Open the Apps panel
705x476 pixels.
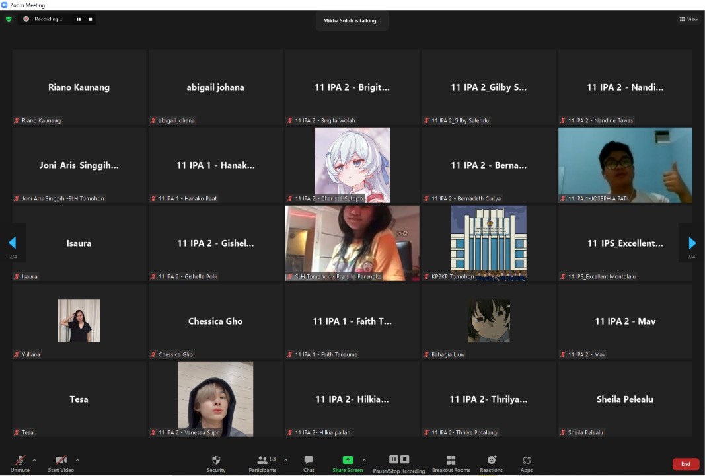tap(527, 460)
